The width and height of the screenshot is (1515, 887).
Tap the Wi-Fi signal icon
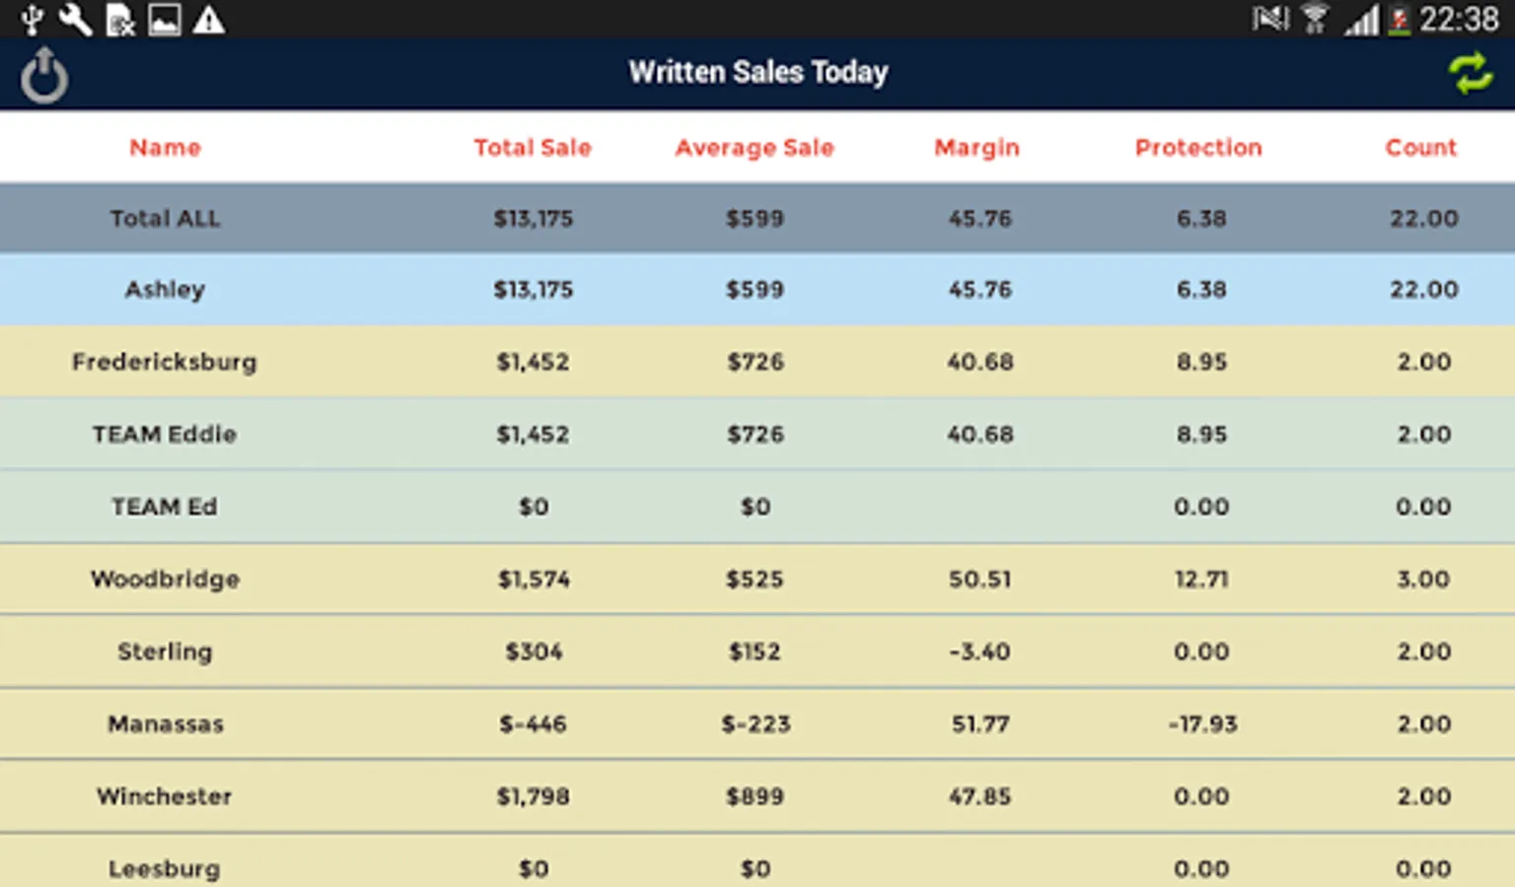click(1314, 19)
